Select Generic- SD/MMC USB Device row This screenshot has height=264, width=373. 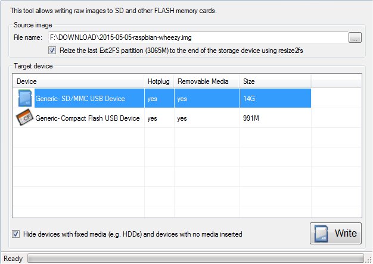[80, 99]
